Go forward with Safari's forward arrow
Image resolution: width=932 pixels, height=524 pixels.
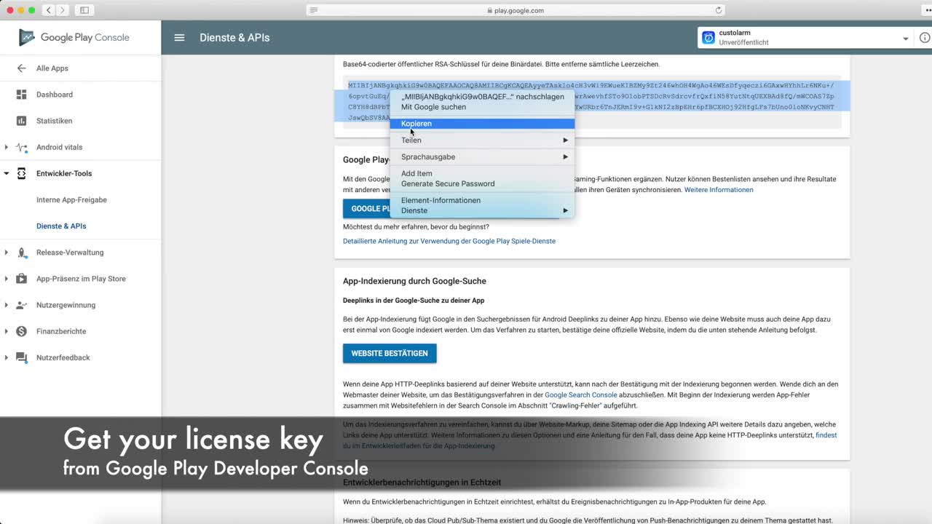62,10
